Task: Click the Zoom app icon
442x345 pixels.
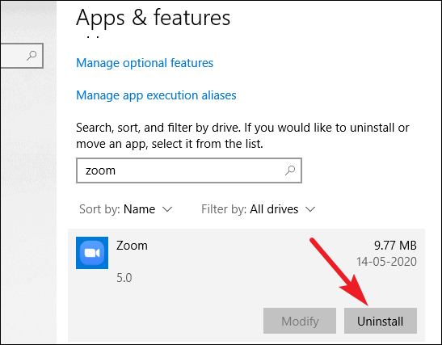Action: [x=92, y=253]
